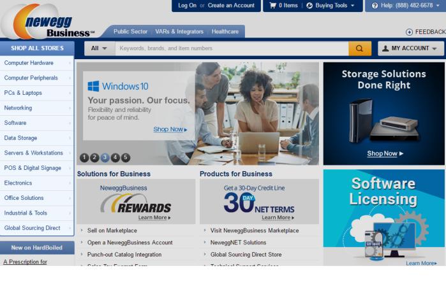
Task: Open the Healthcare tab
Action: 225,31
